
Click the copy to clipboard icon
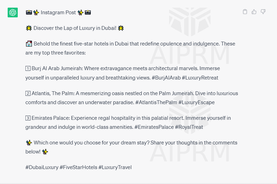(x=245, y=12)
